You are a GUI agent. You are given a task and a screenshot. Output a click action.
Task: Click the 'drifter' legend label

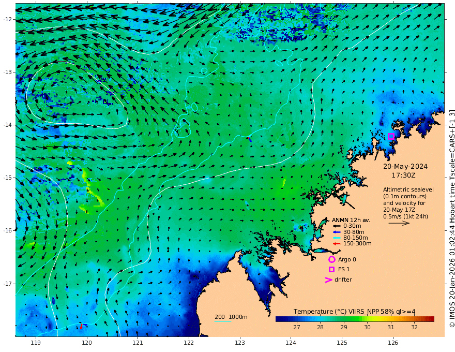tap(343, 280)
